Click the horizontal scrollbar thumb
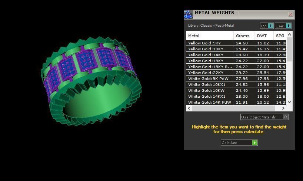 pos(234,108)
